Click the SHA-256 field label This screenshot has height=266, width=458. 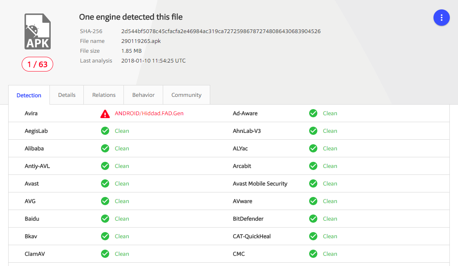coord(91,31)
